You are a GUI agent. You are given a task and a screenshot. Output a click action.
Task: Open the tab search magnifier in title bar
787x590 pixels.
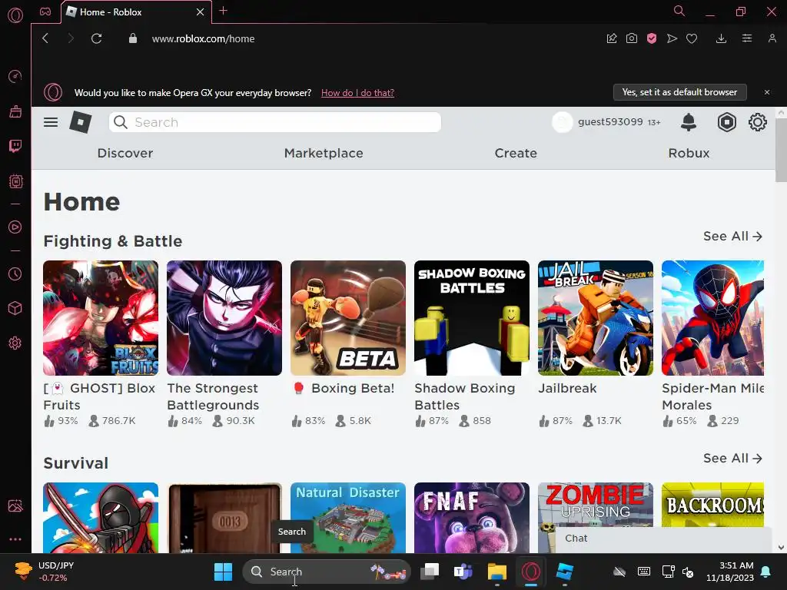tap(679, 11)
